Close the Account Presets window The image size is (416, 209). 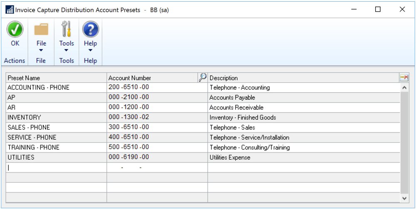tap(402, 10)
